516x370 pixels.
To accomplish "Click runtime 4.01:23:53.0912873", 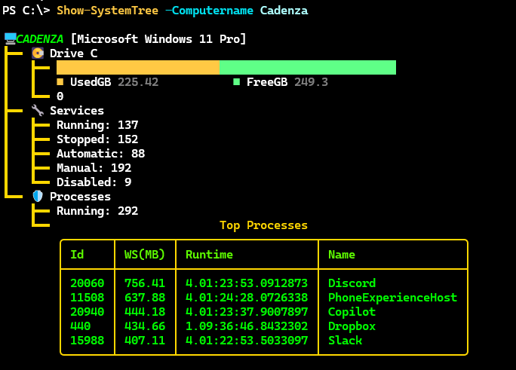I will [x=247, y=283].
